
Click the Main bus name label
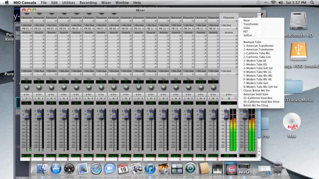pos(248,156)
